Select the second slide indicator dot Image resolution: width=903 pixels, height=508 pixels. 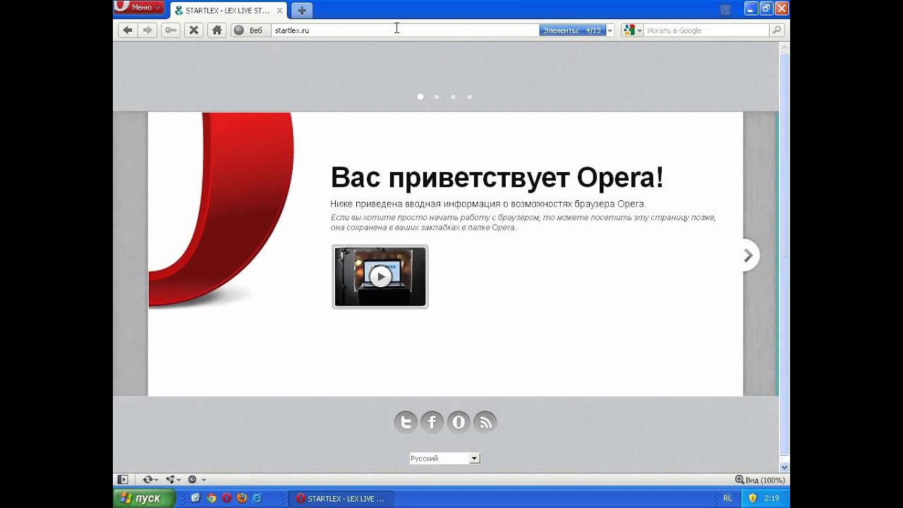(x=437, y=97)
